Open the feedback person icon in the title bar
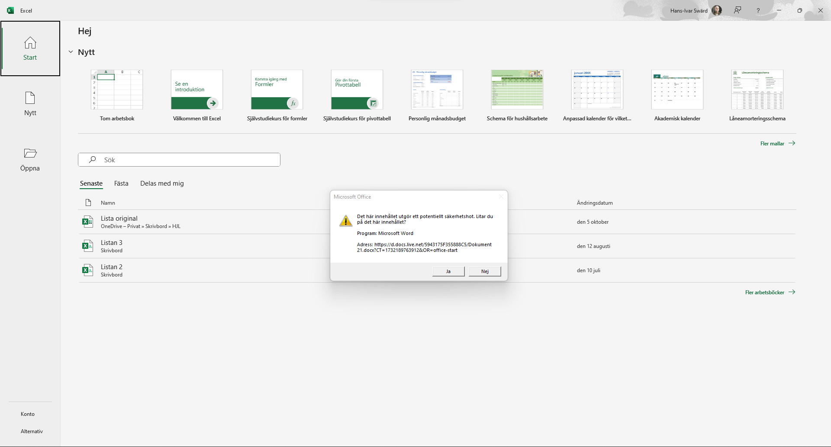The height and width of the screenshot is (447, 831). click(x=738, y=10)
